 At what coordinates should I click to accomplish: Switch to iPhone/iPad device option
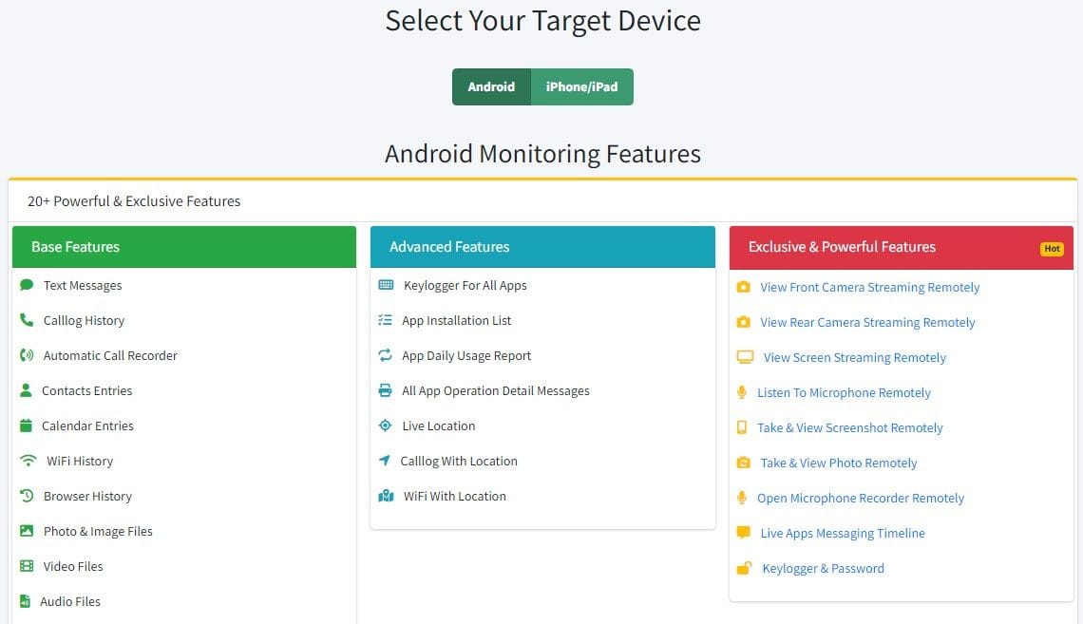point(581,86)
